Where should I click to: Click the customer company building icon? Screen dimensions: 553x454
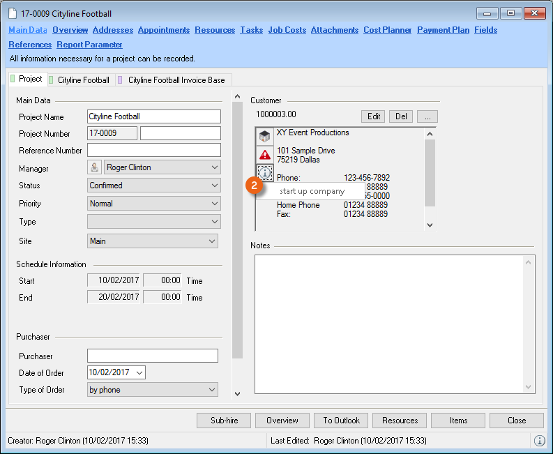[265, 137]
